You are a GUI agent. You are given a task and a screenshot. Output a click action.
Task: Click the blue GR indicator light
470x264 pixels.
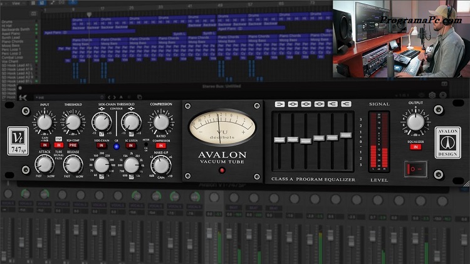(x=117, y=146)
